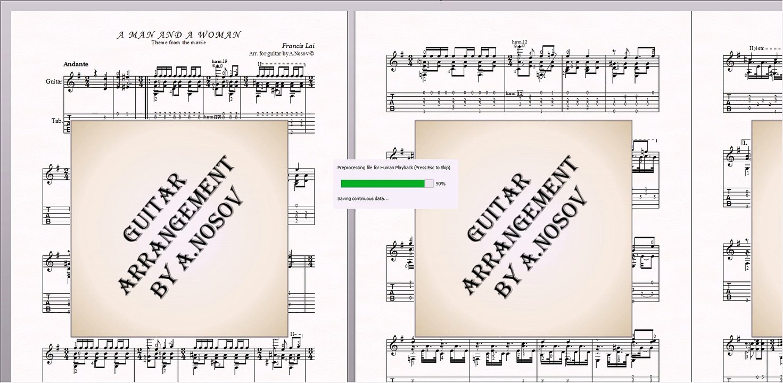Click the "harm.12" marking above the second page staff
This screenshot has height=383, width=783.
click(520, 41)
